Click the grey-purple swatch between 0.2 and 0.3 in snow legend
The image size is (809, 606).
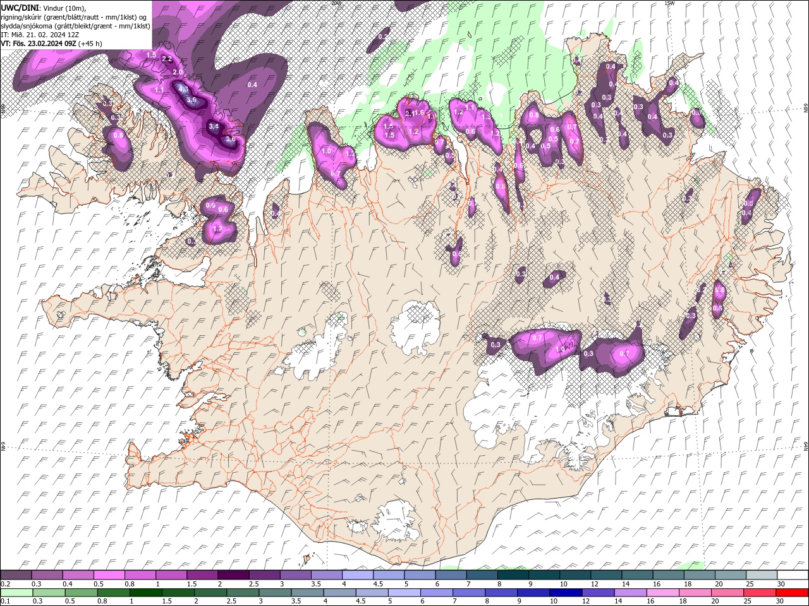coord(16,575)
